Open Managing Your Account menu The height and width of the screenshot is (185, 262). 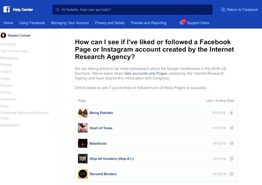click(70, 23)
